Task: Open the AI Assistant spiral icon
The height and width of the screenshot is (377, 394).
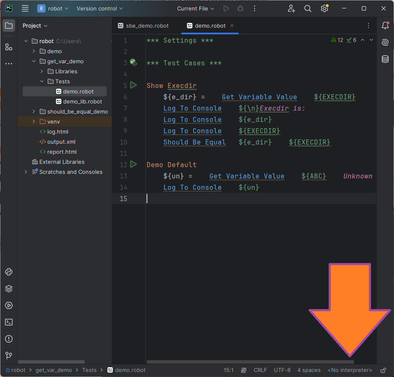Action: [385, 42]
